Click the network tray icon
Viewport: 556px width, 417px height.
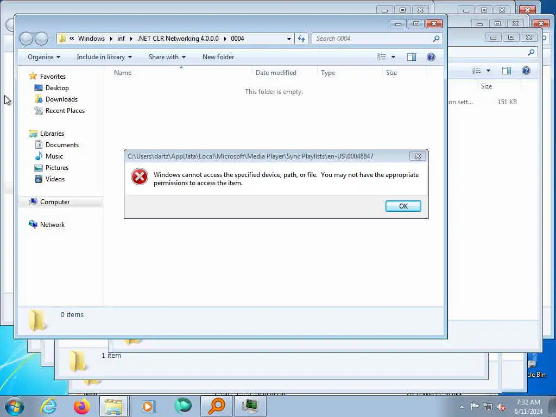(x=488, y=407)
